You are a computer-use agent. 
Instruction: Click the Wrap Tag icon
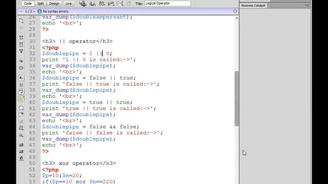(21, 121)
